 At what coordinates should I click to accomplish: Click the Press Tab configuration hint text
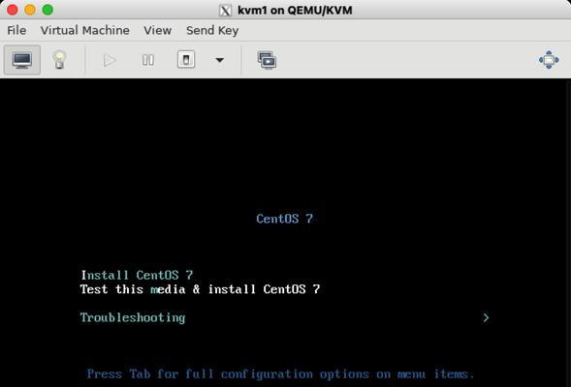click(280, 373)
